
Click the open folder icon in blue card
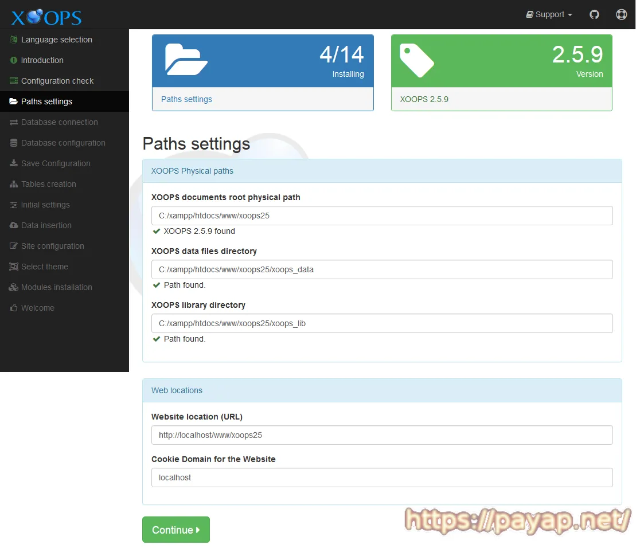[x=186, y=60]
